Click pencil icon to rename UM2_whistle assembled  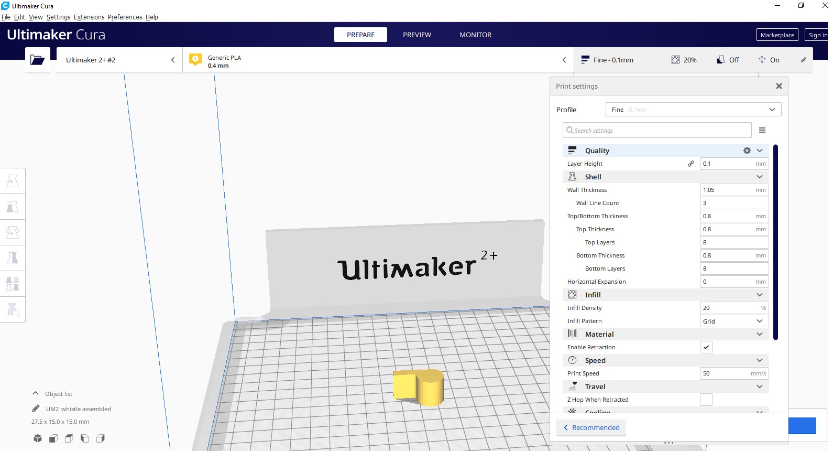pyautogui.click(x=36, y=409)
